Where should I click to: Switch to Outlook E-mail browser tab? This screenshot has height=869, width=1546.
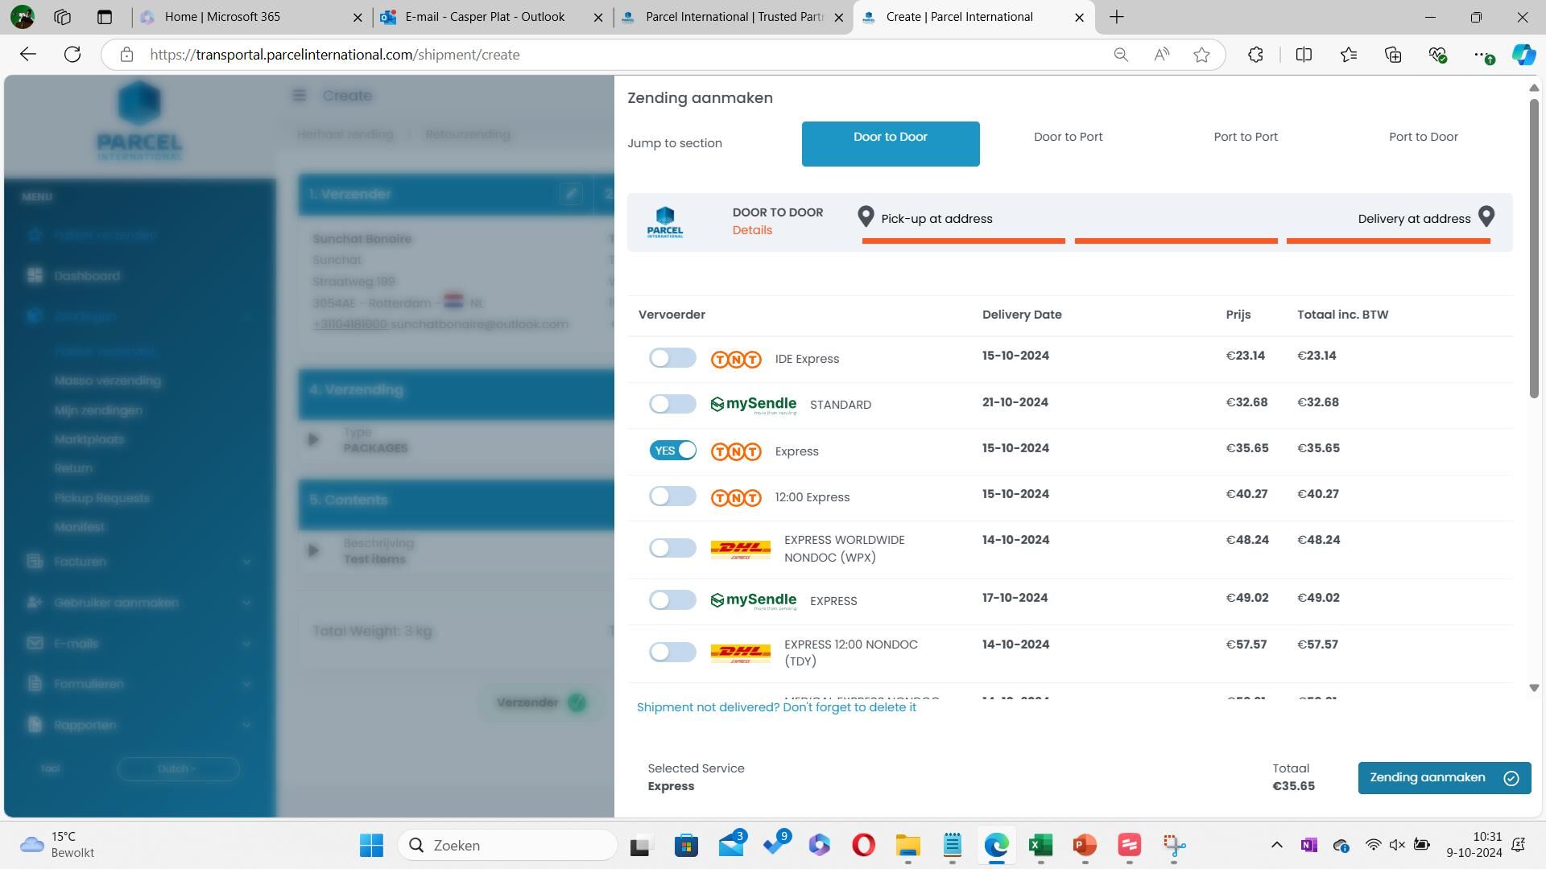(485, 17)
